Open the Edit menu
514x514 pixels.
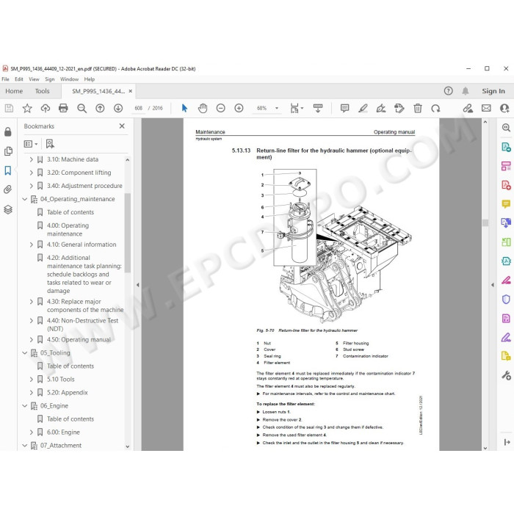[x=19, y=79]
